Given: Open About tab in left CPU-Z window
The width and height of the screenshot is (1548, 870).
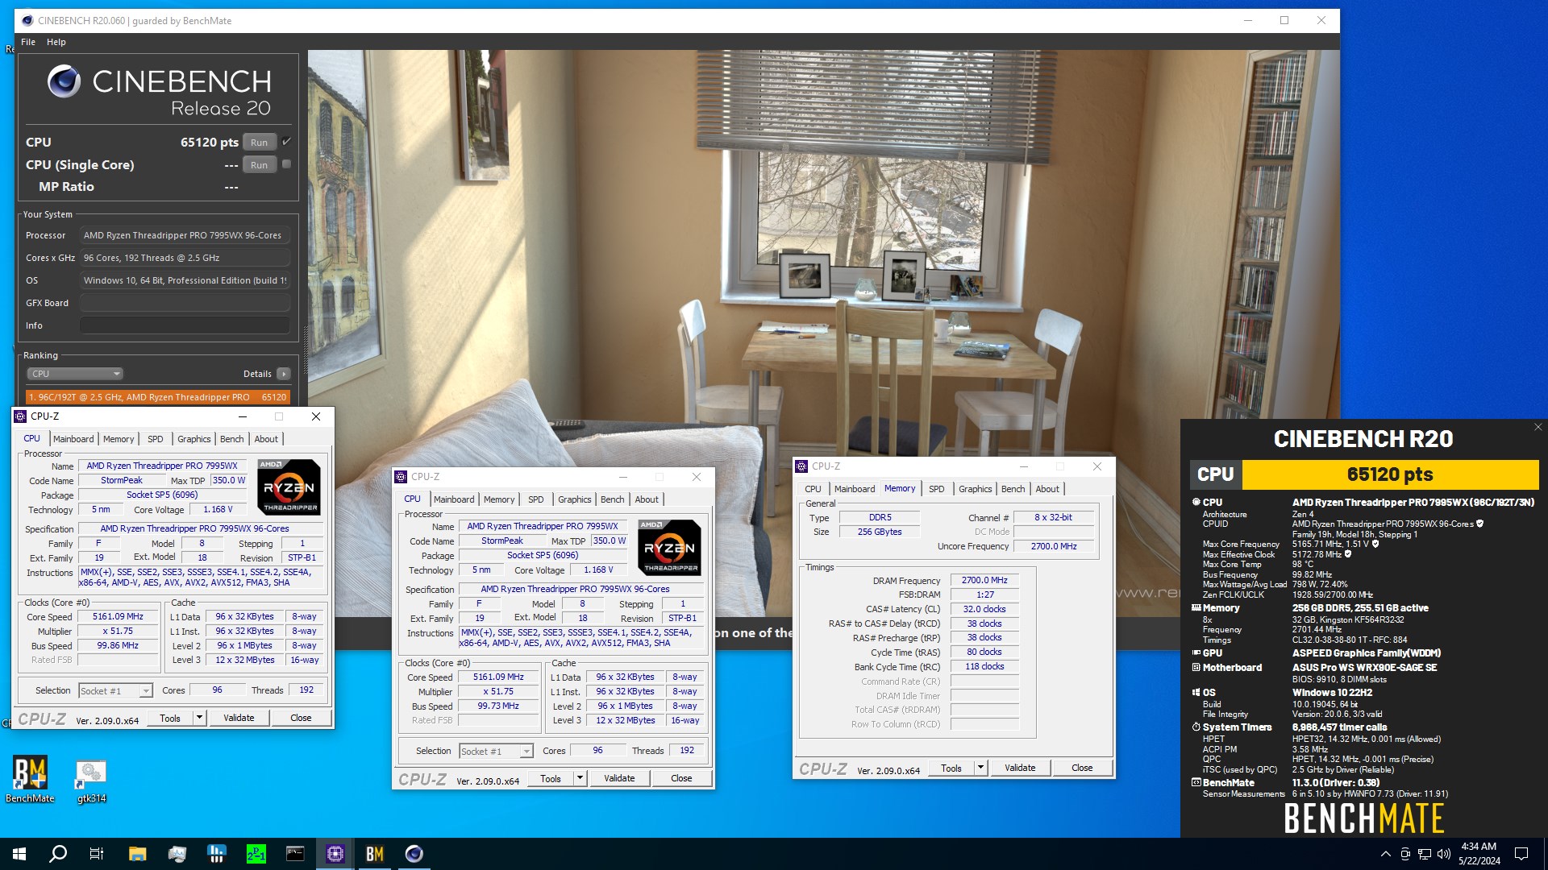Looking at the screenshot, I should [266, 439].
